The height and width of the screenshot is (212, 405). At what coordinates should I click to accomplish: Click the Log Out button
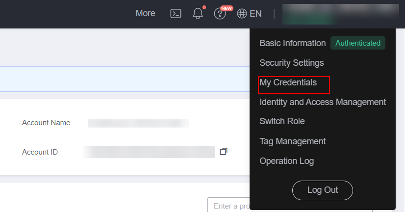tap(323, 190)
